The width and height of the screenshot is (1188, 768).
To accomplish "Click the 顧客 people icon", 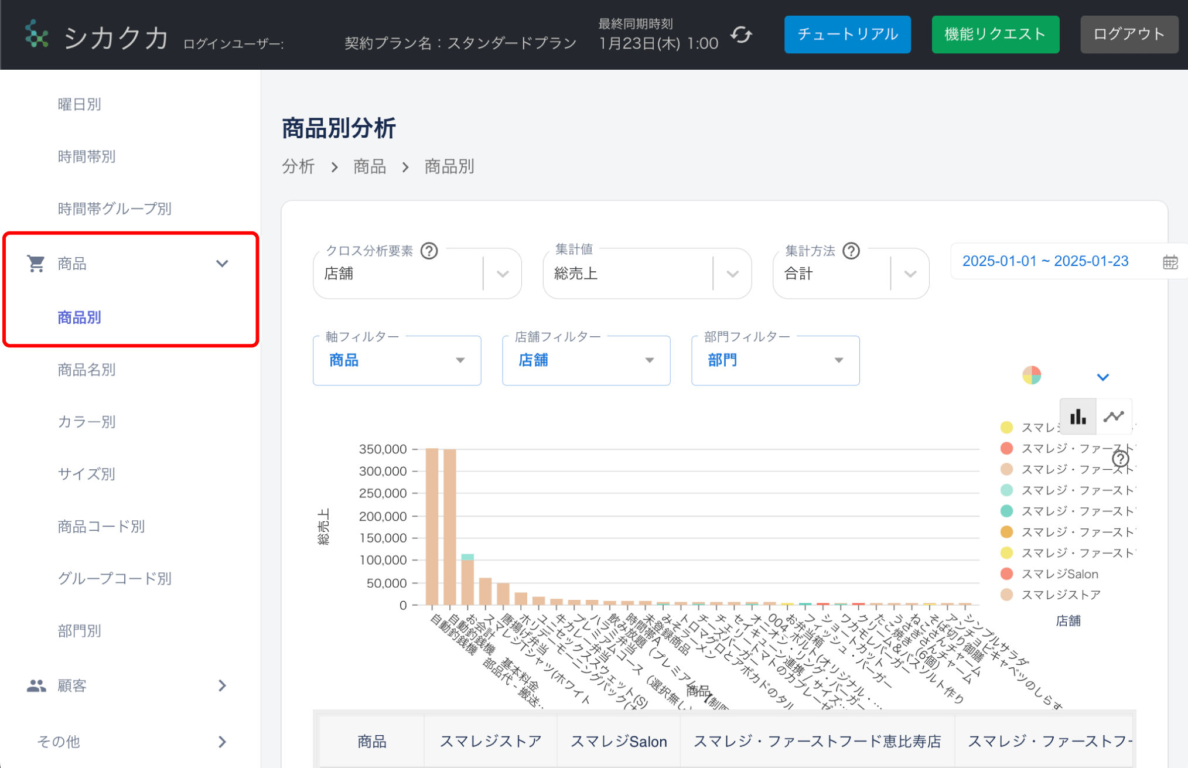I will [36, 685].
